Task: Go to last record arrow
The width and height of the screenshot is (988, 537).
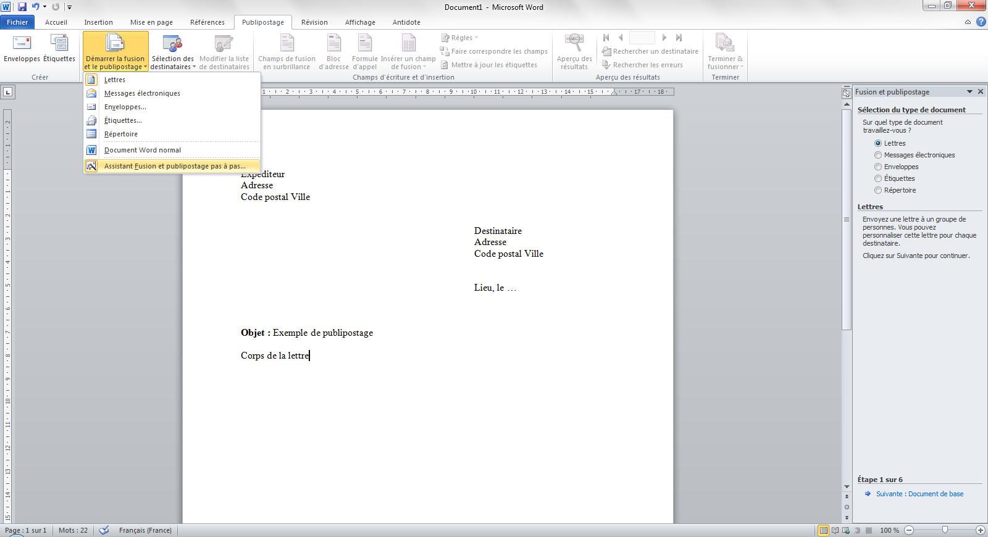Action: 679,38
